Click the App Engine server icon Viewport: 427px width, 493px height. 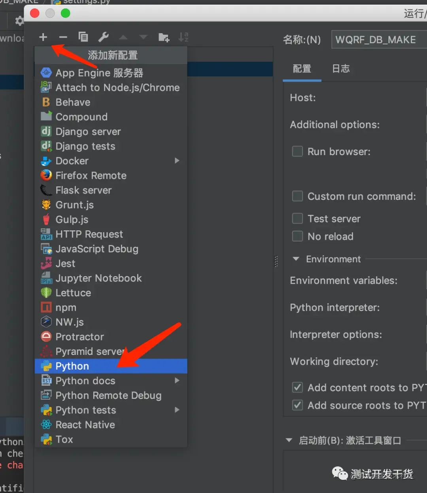46,73
